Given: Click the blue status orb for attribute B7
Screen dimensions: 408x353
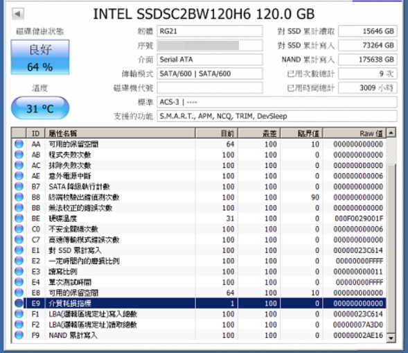Looking at the screenshot, I should (x=19, y=187).
